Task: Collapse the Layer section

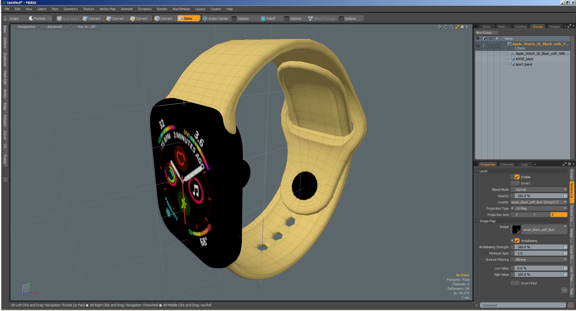Action: (x=477, y=171)
